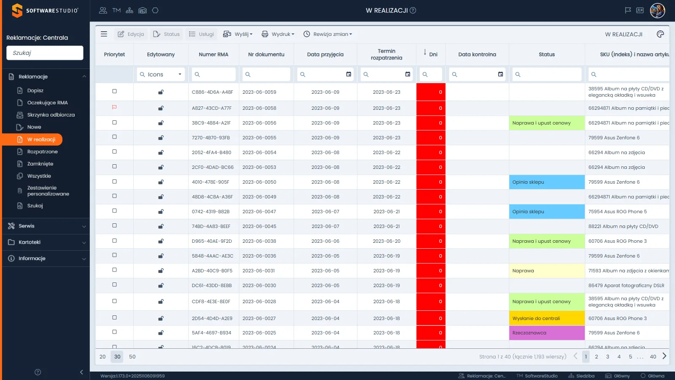Expand the Informacje sidebar section
The width and height of the screenshot is (675, 380).
pos(46,258)
